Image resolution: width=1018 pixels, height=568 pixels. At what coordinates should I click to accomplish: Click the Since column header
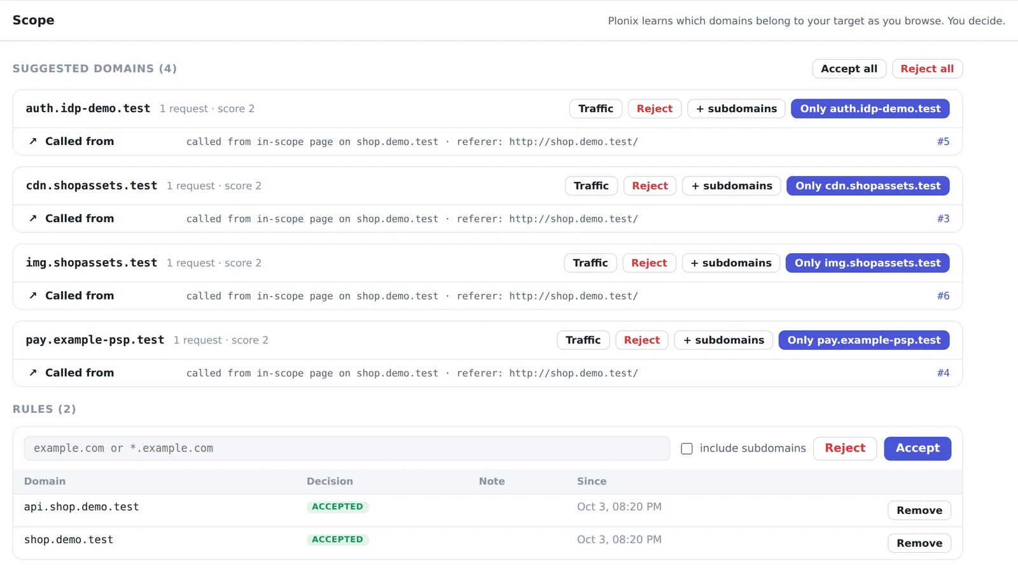coord(592,481)
